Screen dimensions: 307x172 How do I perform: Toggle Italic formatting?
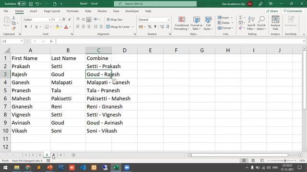coord(31,27)
